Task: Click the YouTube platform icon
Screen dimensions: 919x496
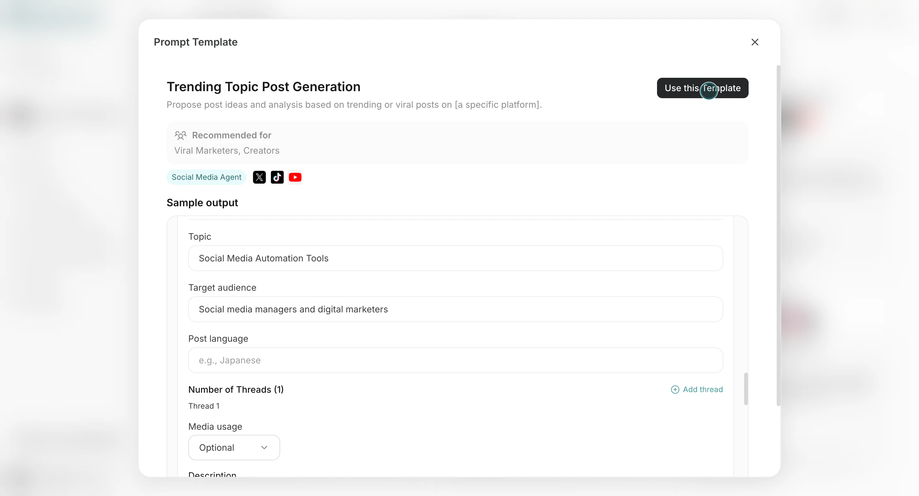Action: point(295,177)
